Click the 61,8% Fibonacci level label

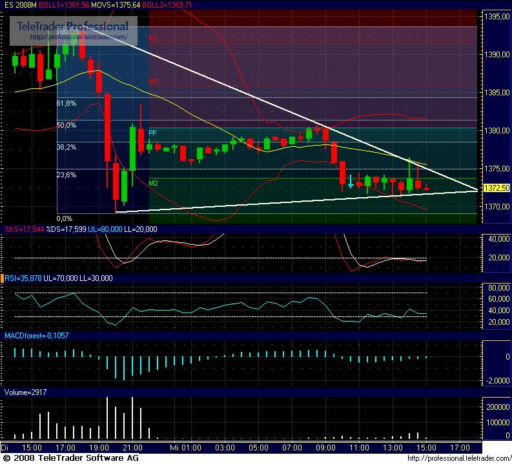click(67, 104)
